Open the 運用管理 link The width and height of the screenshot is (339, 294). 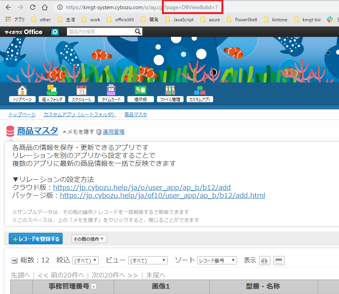point(113,132)
